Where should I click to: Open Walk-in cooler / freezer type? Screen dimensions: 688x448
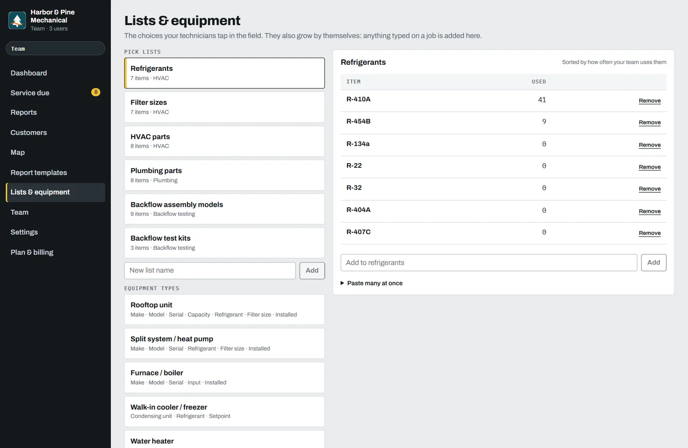tap(224, 412)
